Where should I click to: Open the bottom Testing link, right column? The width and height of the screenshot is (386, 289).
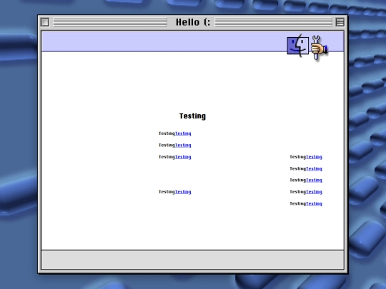[x=314, y=203]
